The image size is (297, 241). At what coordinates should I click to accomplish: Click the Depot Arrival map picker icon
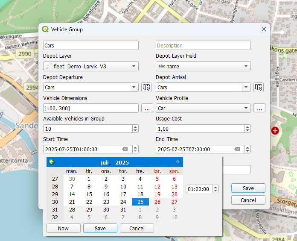[258, 87]
